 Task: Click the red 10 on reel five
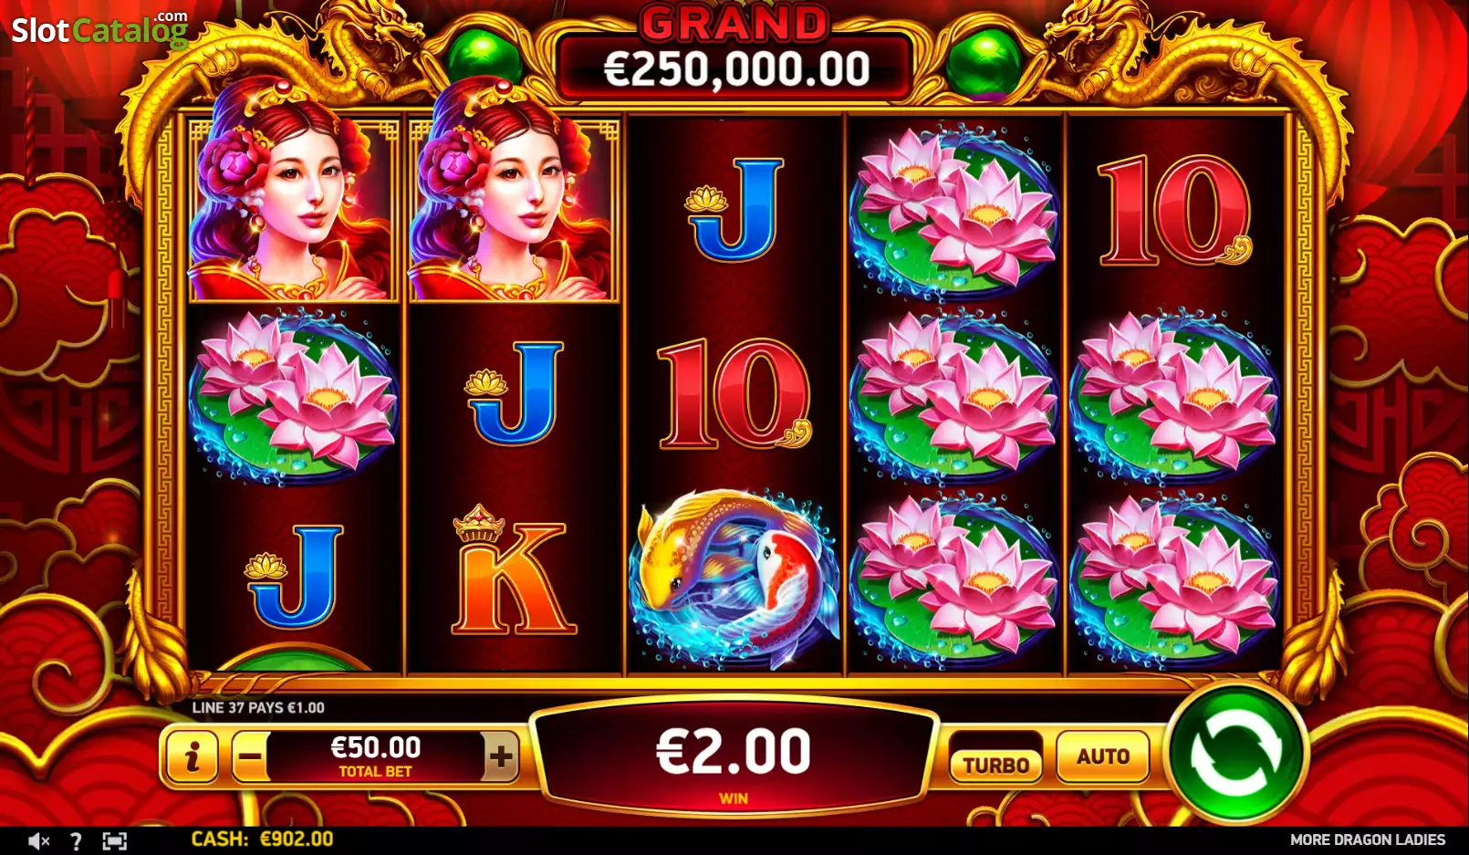click(x=1174, y=210)
